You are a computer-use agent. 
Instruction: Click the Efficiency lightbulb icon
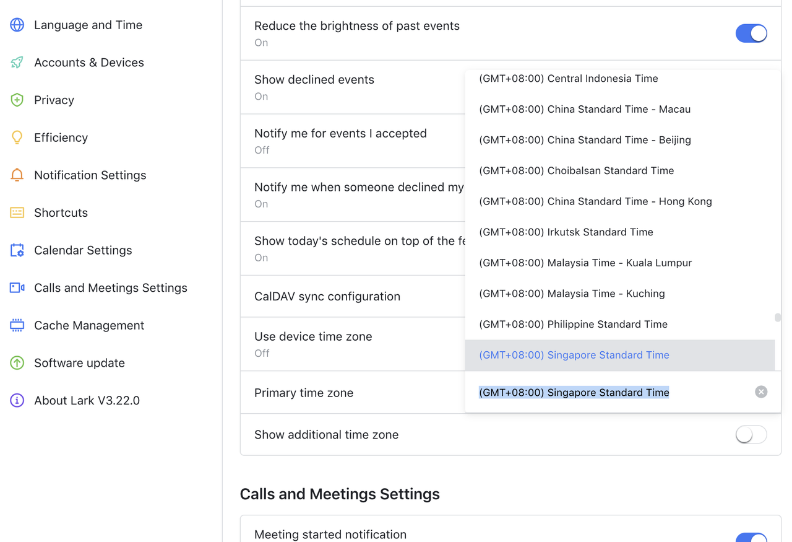tap(17, 138)
